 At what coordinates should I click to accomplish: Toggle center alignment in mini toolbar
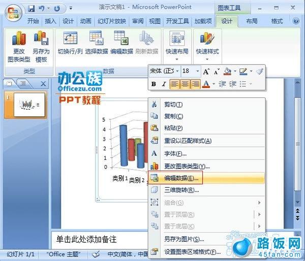(185, 84)
